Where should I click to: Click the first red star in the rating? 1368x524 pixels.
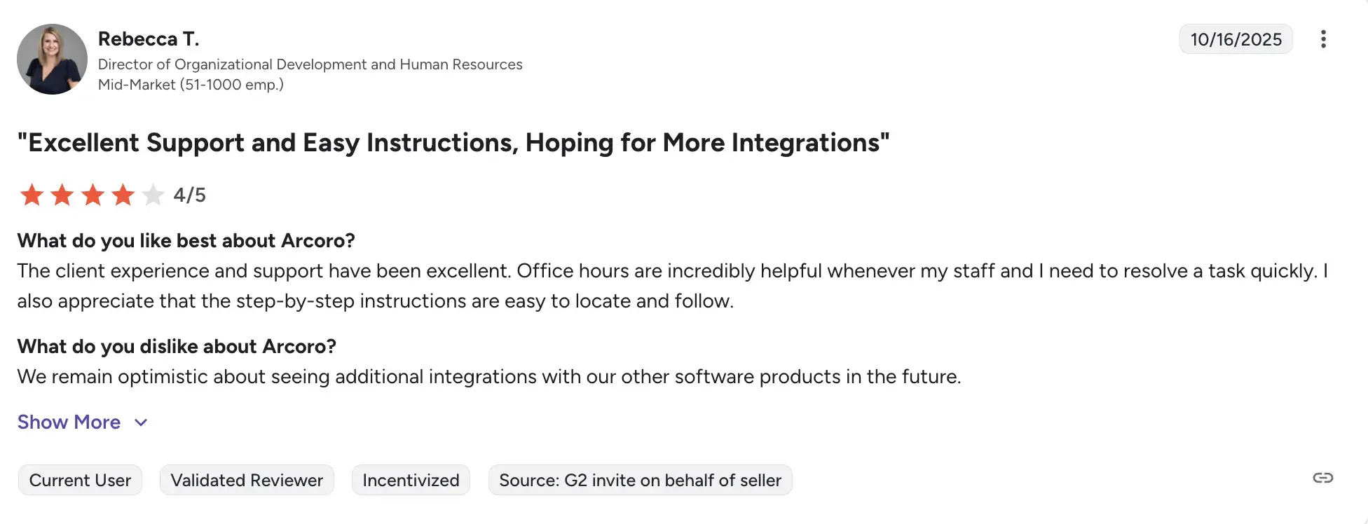(32, 195)
